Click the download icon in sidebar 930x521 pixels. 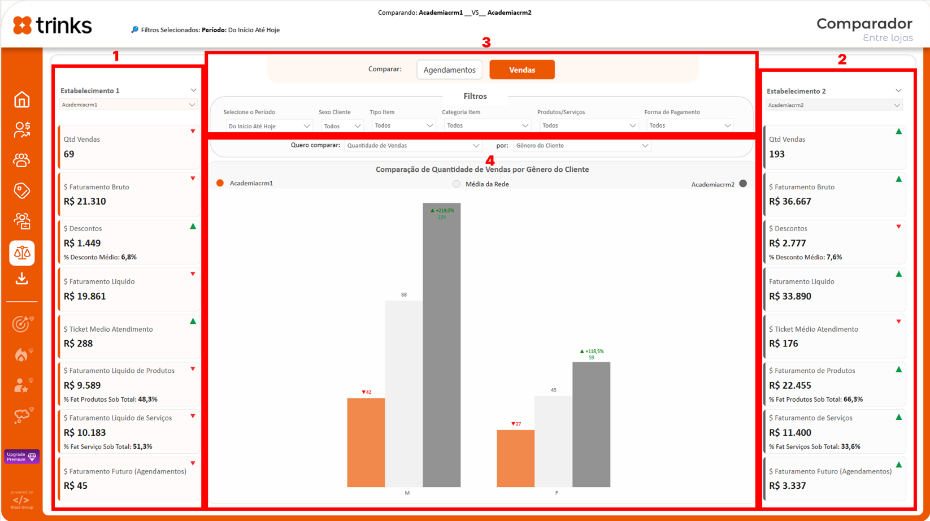(x=21, y=279)
